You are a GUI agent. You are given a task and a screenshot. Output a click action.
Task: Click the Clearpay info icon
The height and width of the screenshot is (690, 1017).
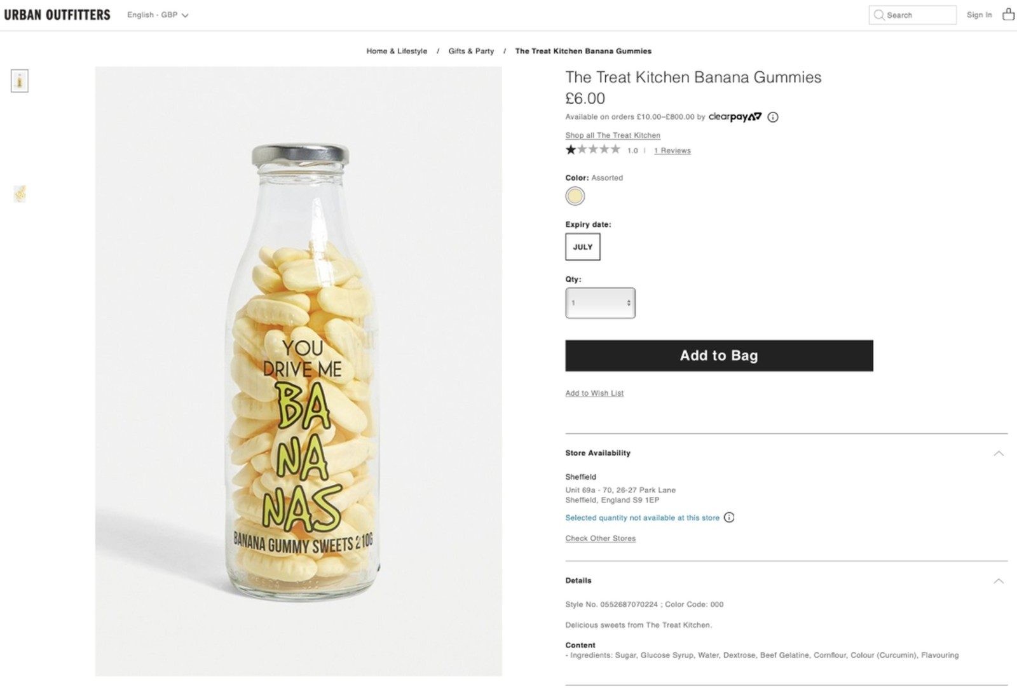coord(773,117)
